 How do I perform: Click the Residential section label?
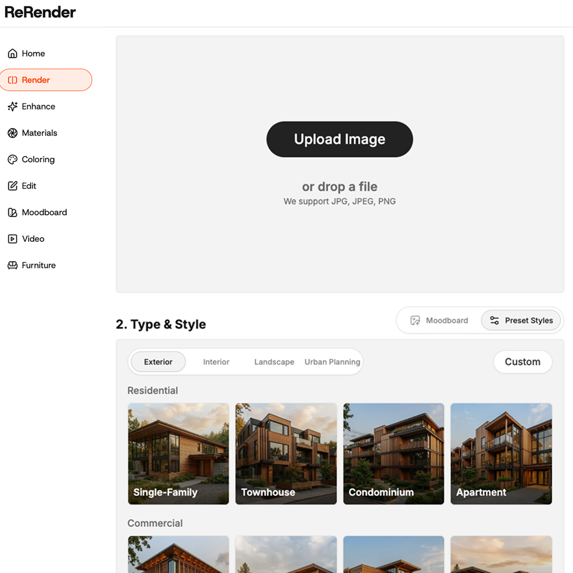152,390
